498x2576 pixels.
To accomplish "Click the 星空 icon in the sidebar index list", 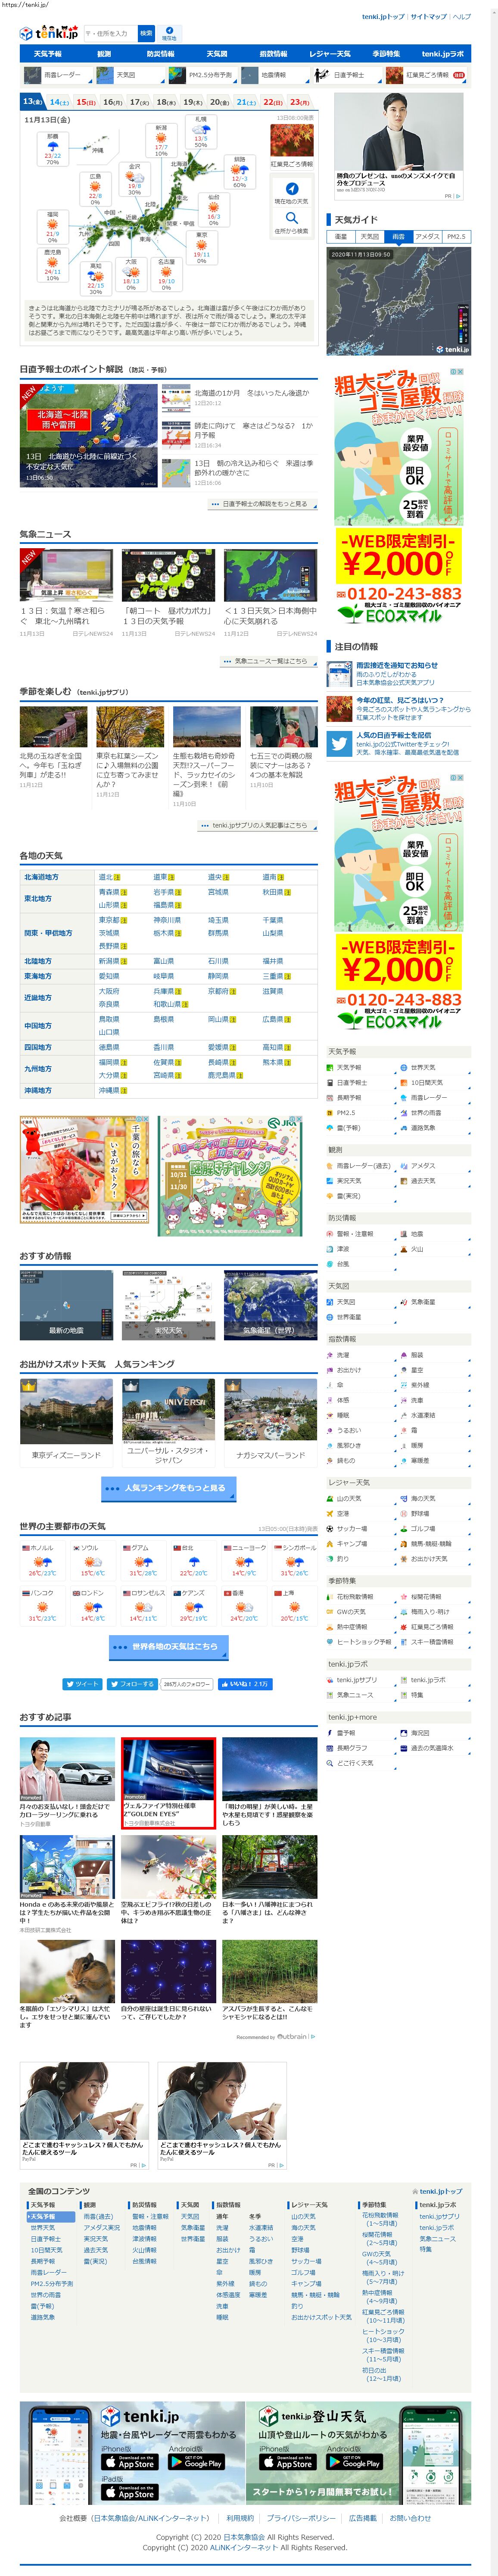I will coord(404,1370).
